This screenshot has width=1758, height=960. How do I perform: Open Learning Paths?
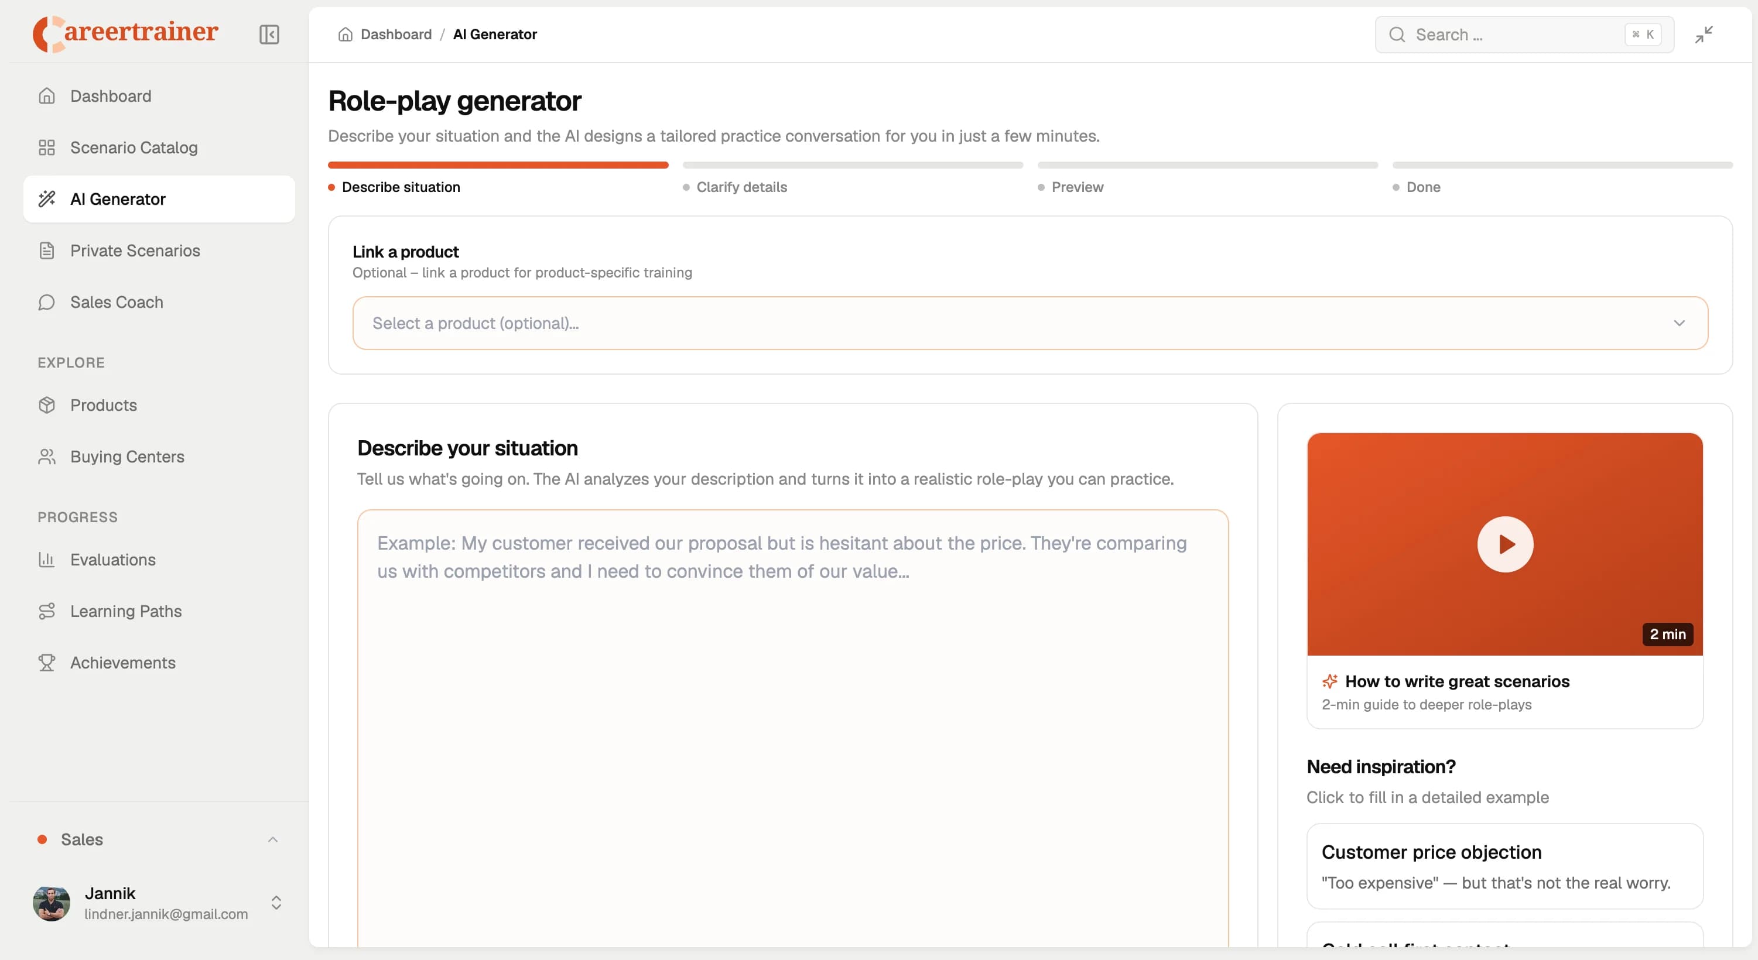[x=159, y=611]
